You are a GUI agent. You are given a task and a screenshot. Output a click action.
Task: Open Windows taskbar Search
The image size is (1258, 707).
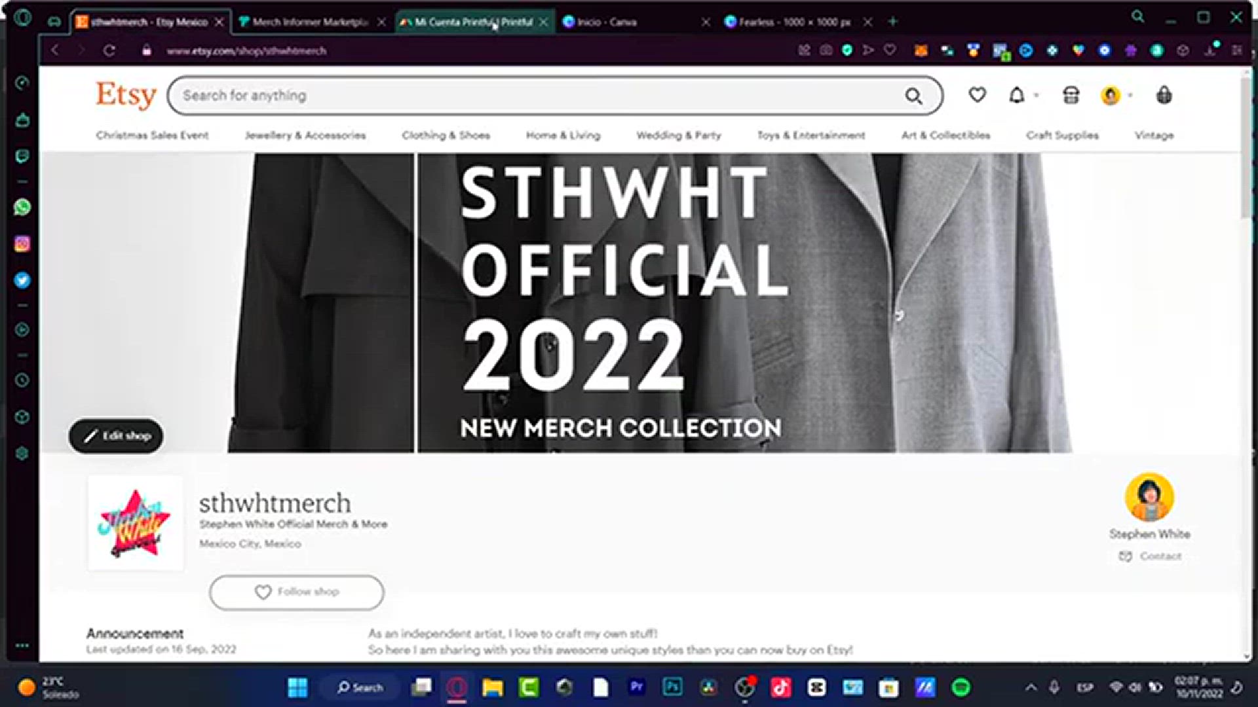[360, 687]
